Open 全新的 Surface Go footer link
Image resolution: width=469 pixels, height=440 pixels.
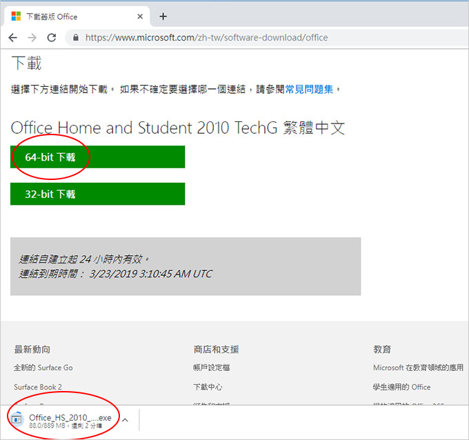pos(43,368)
